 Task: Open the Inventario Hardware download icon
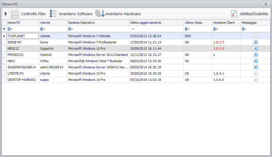coord(100,13)
